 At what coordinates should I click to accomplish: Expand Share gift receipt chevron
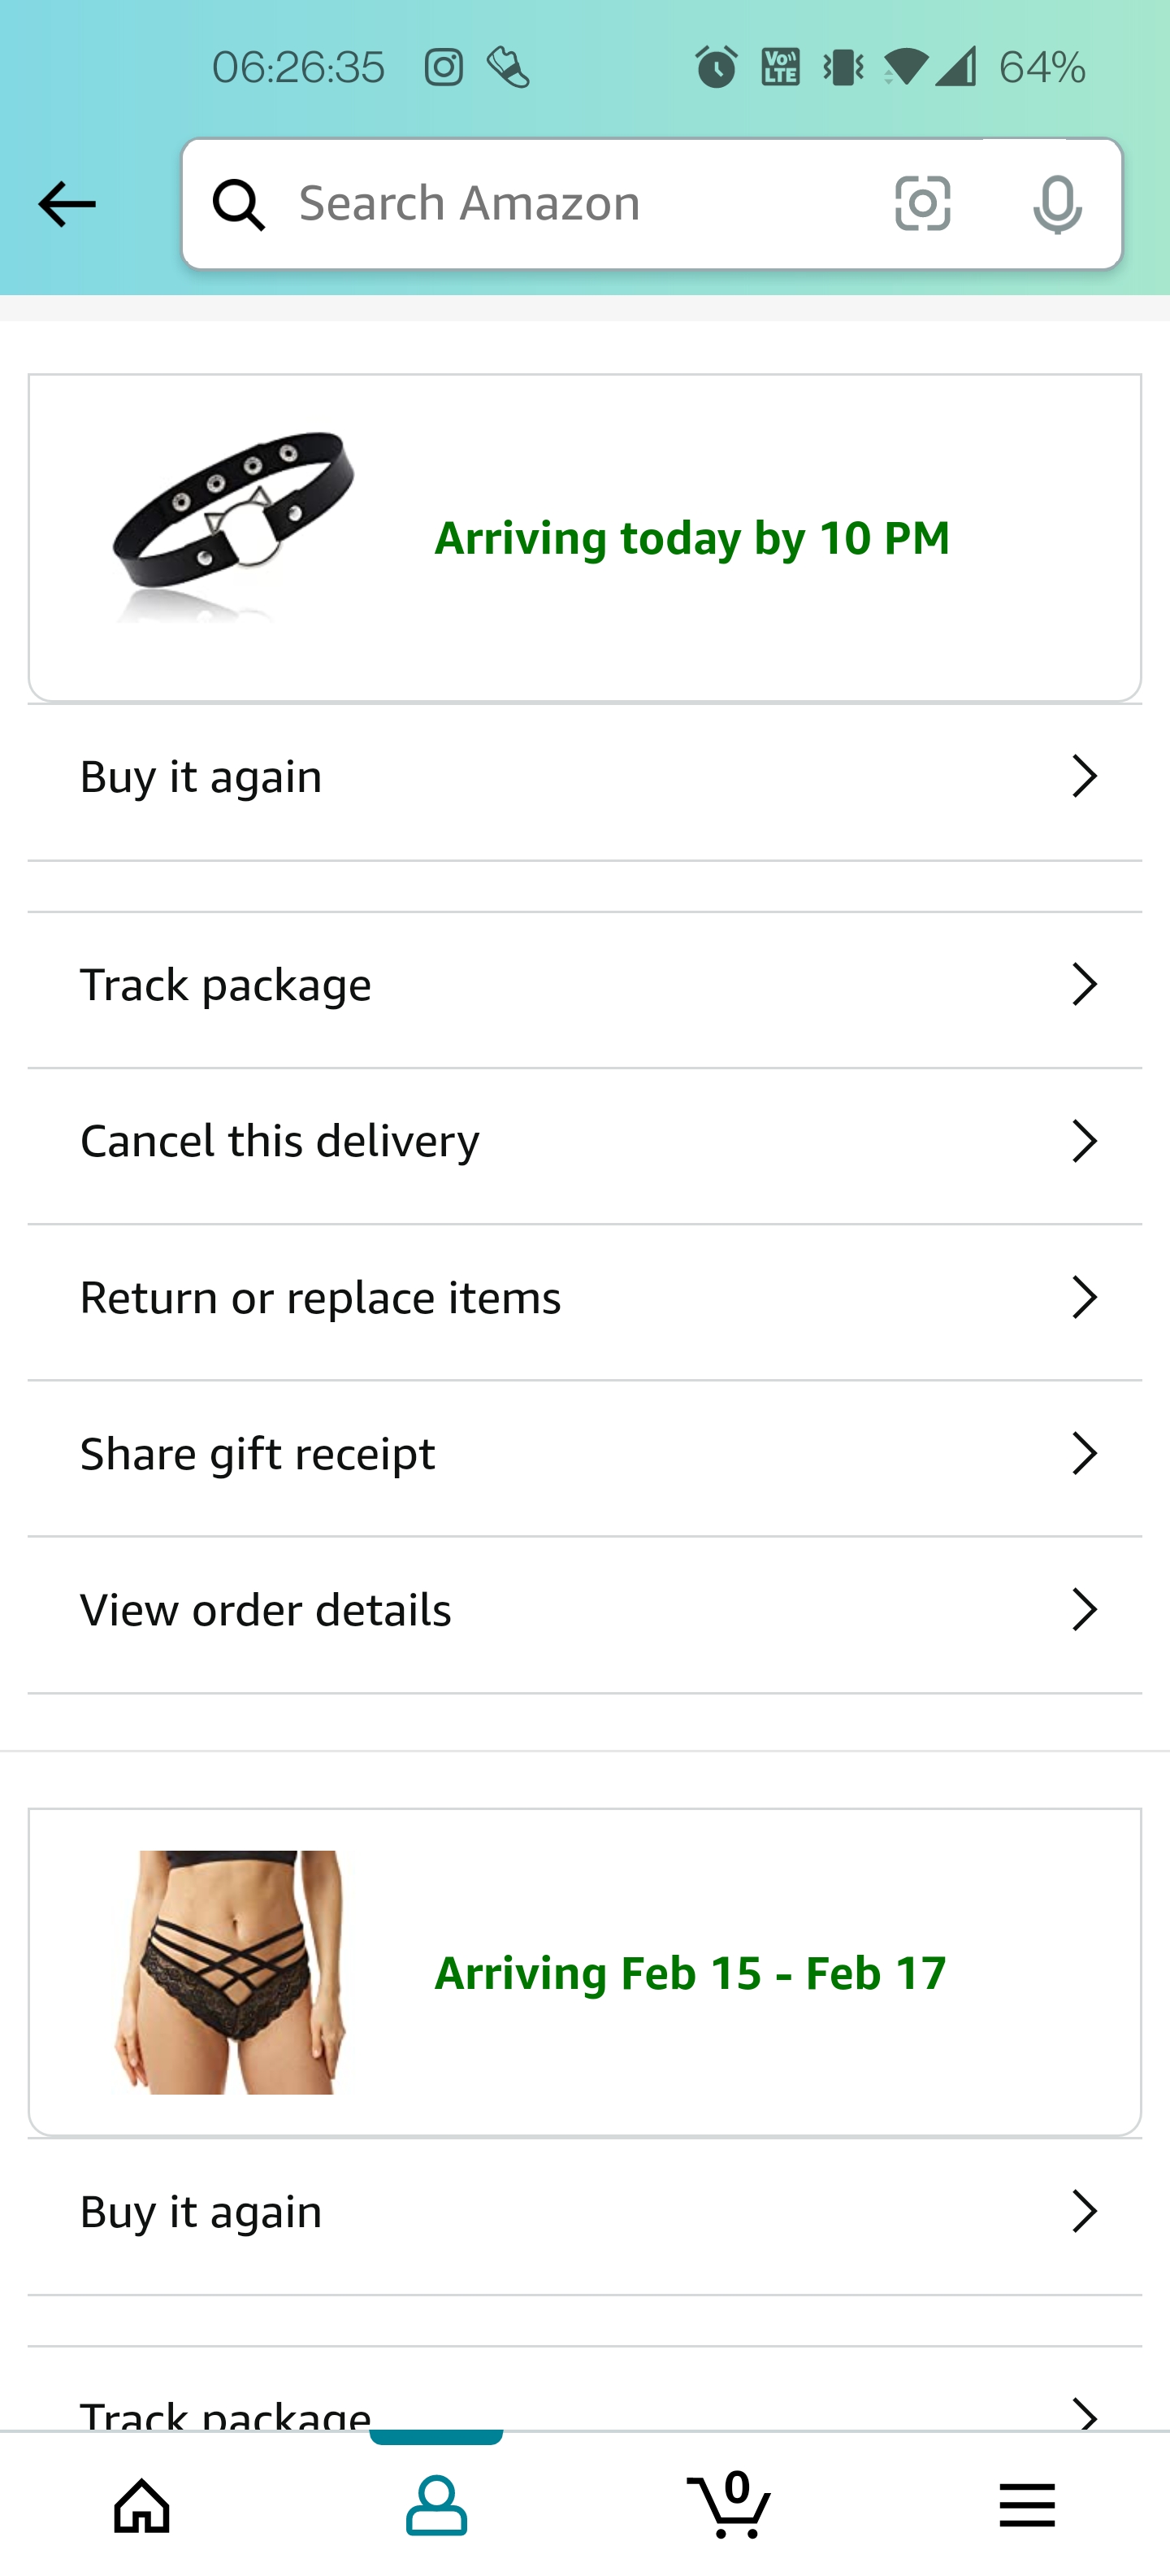point(1084,1454)
